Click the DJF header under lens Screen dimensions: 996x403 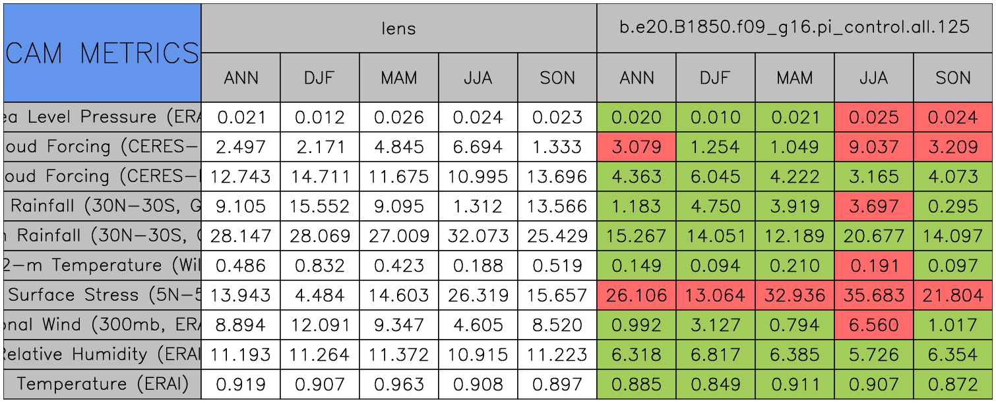[319, 78]
